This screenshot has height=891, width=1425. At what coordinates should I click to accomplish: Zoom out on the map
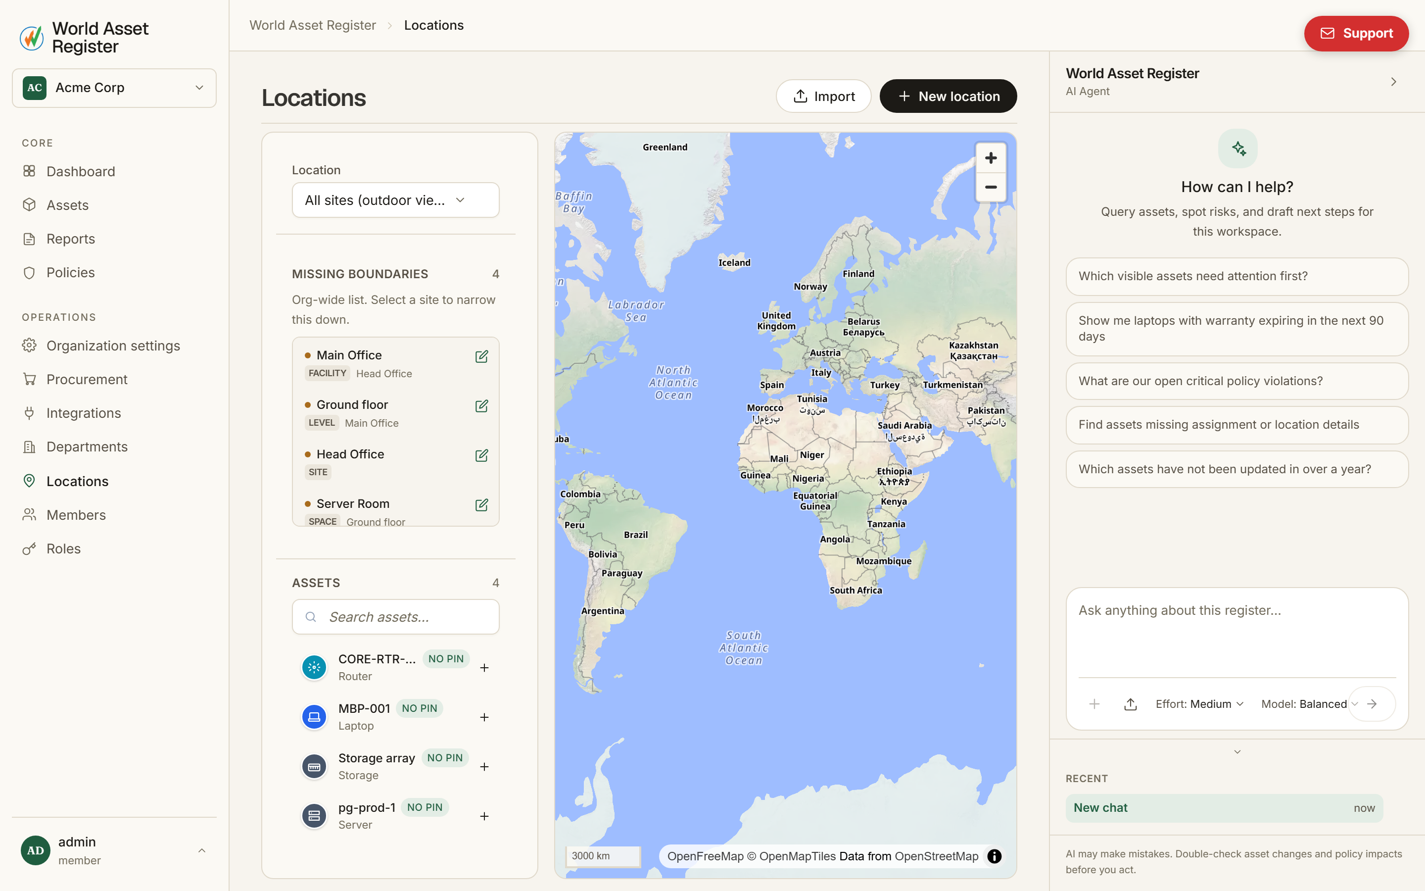pos(991,188)
